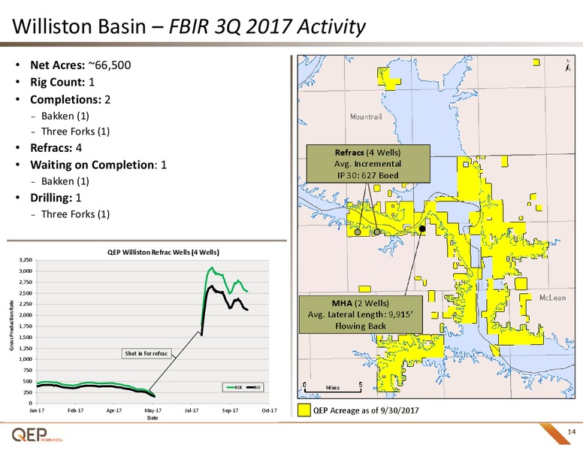Click the Completions: 2 bullet
The height and width of the screenshot is (451, 583).
point(71,100)
